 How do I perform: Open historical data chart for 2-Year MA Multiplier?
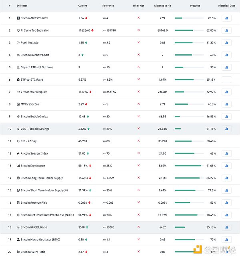tap(226, 92)
